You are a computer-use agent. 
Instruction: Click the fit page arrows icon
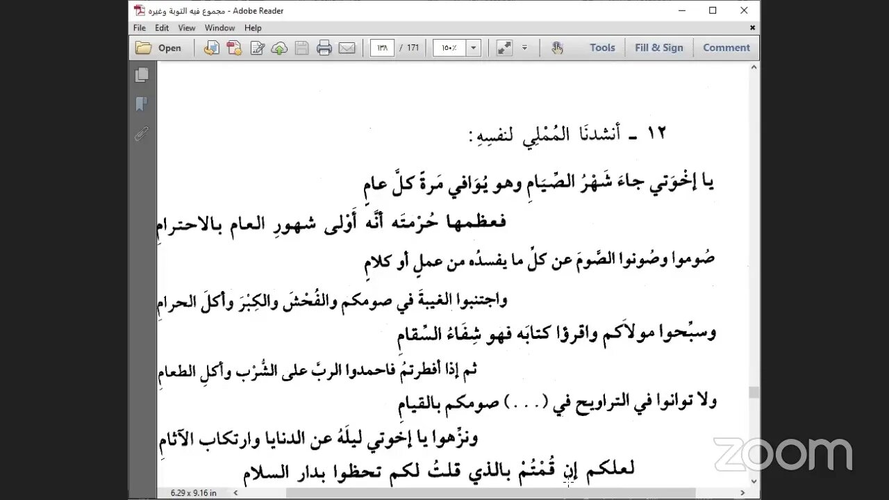pyautogui.click(x=504, y=48)
